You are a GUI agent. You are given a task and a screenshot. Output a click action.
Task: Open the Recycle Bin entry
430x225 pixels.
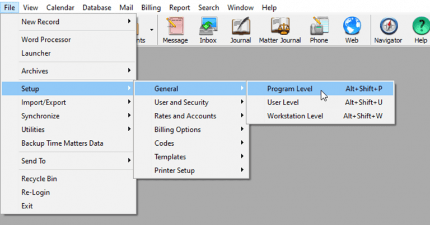[39, 179]
